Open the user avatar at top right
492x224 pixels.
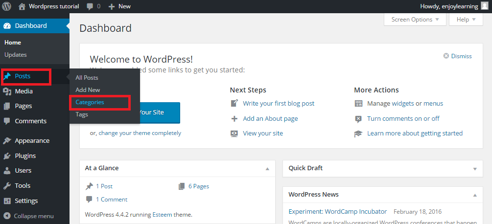point(484,6)
